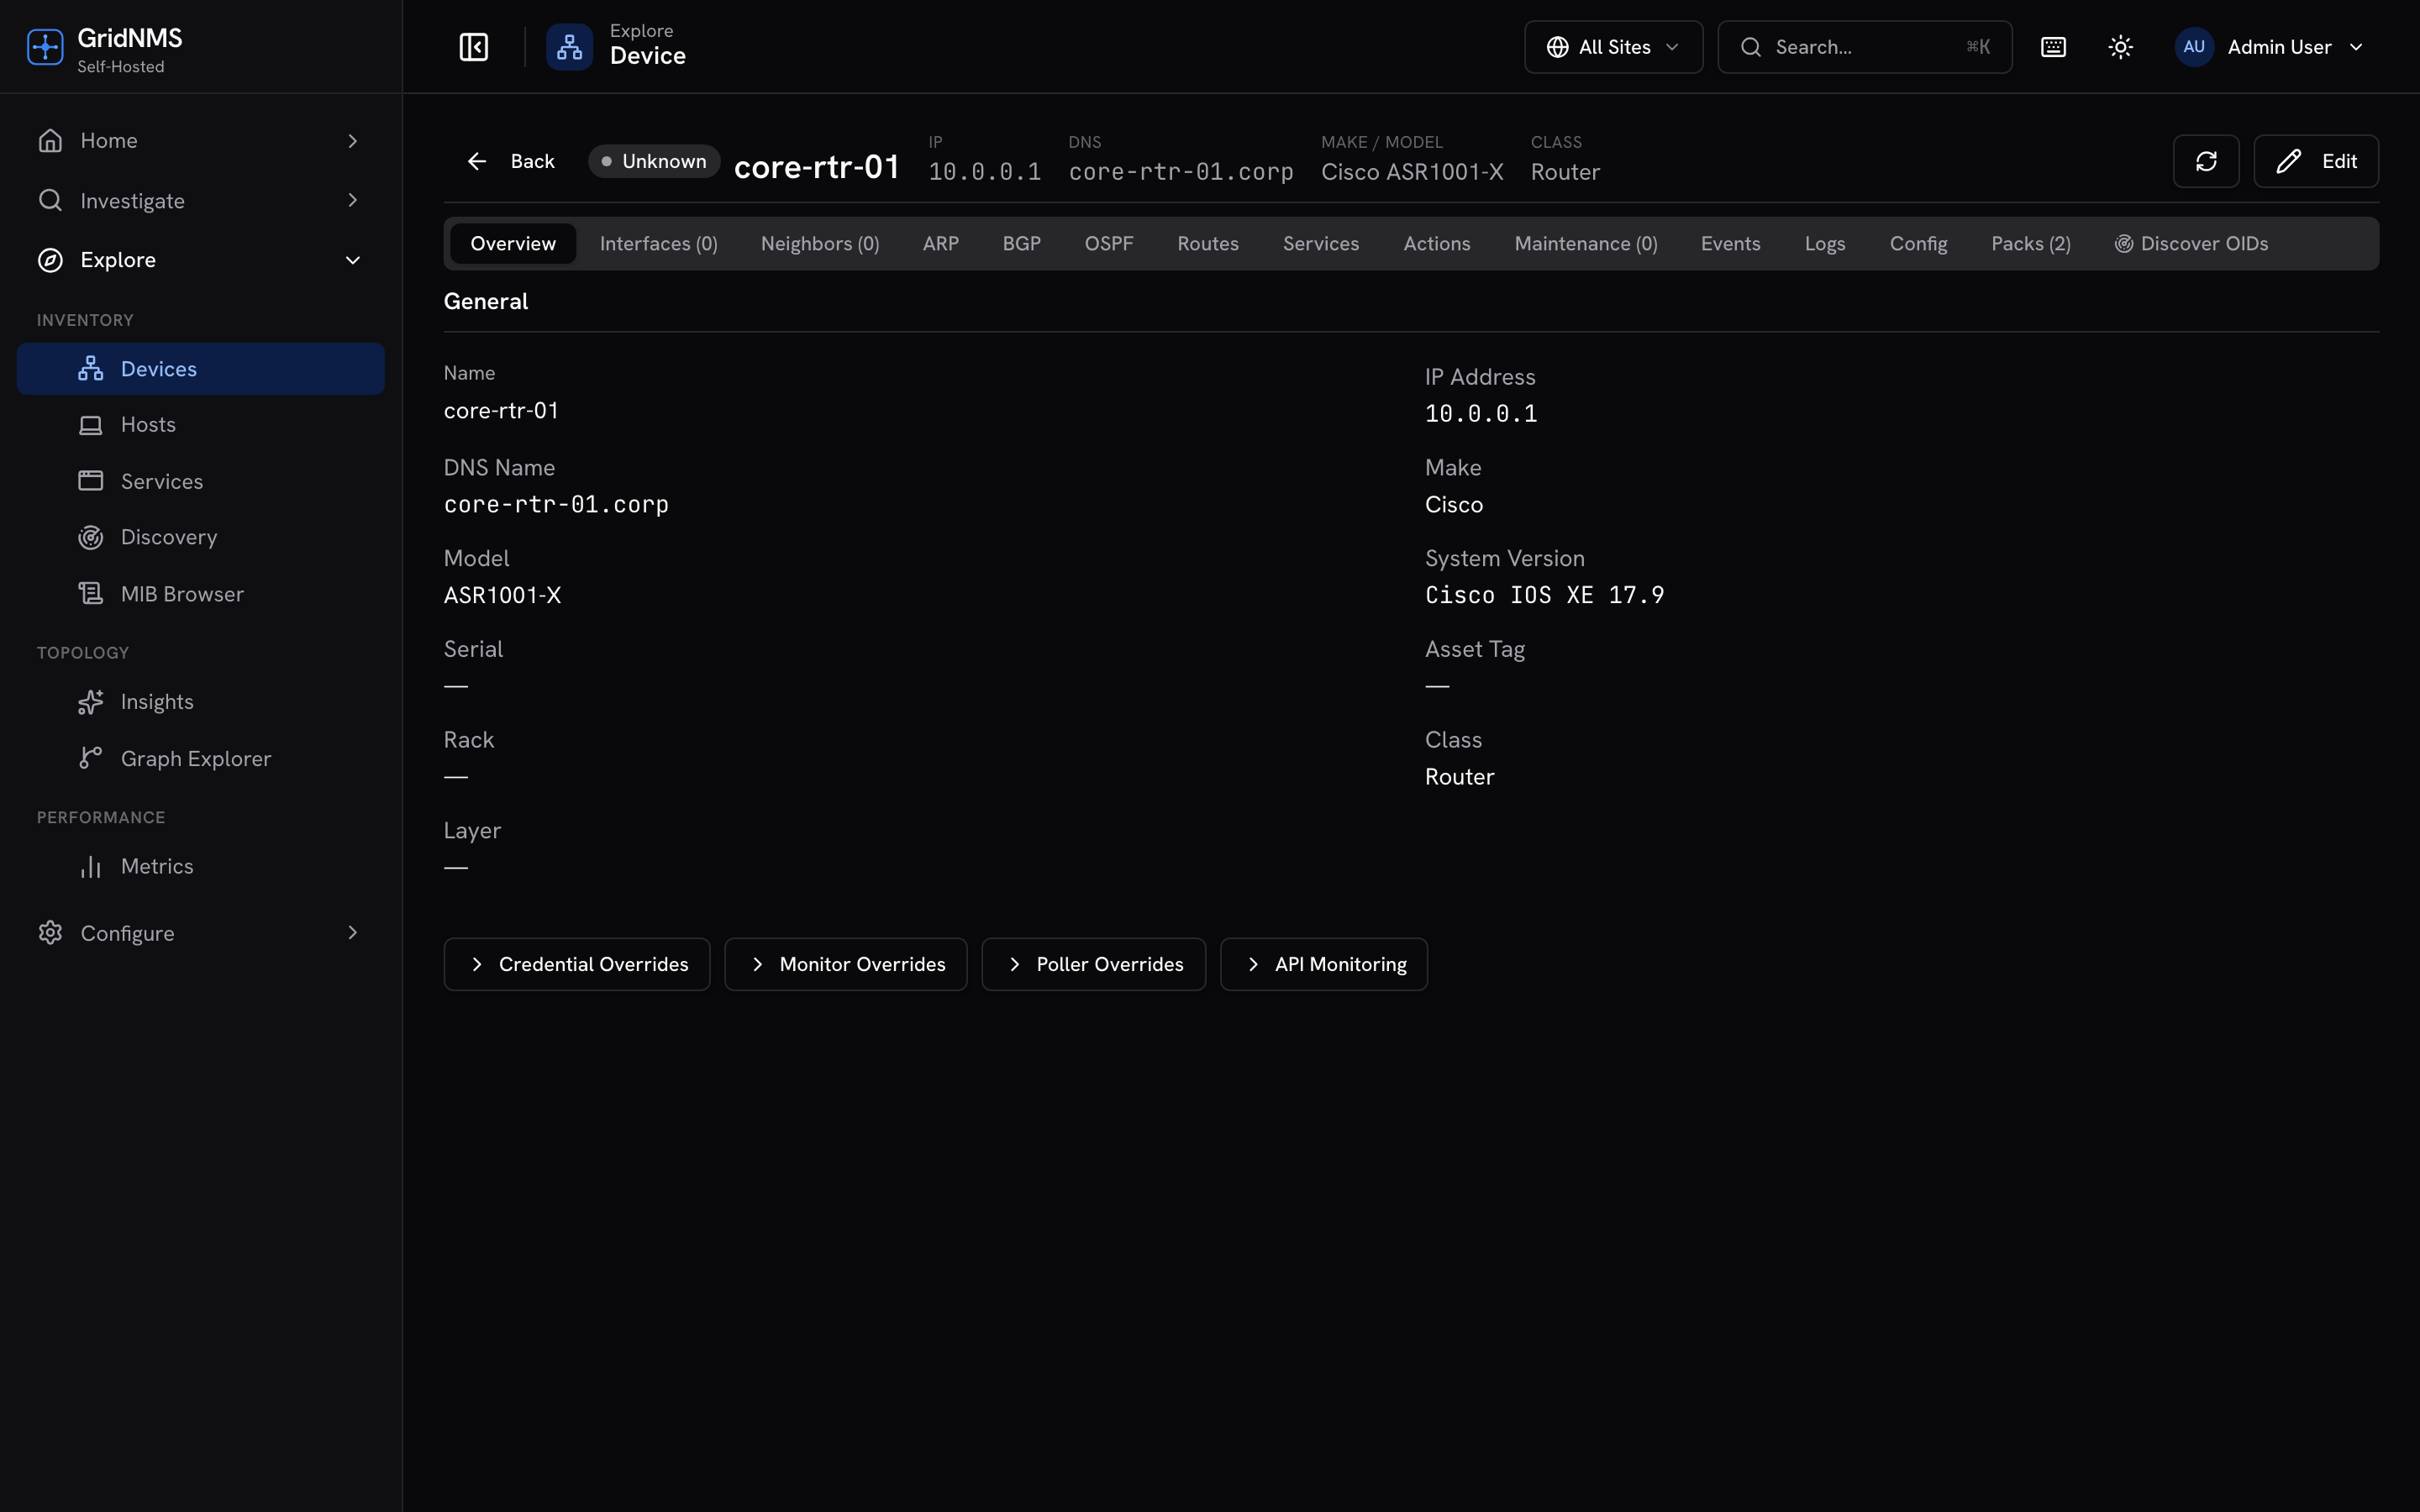Viewport: 2420px width, 1512px height.
Task: Open the All Sites dropdown
Action: tap(1613, 47)
